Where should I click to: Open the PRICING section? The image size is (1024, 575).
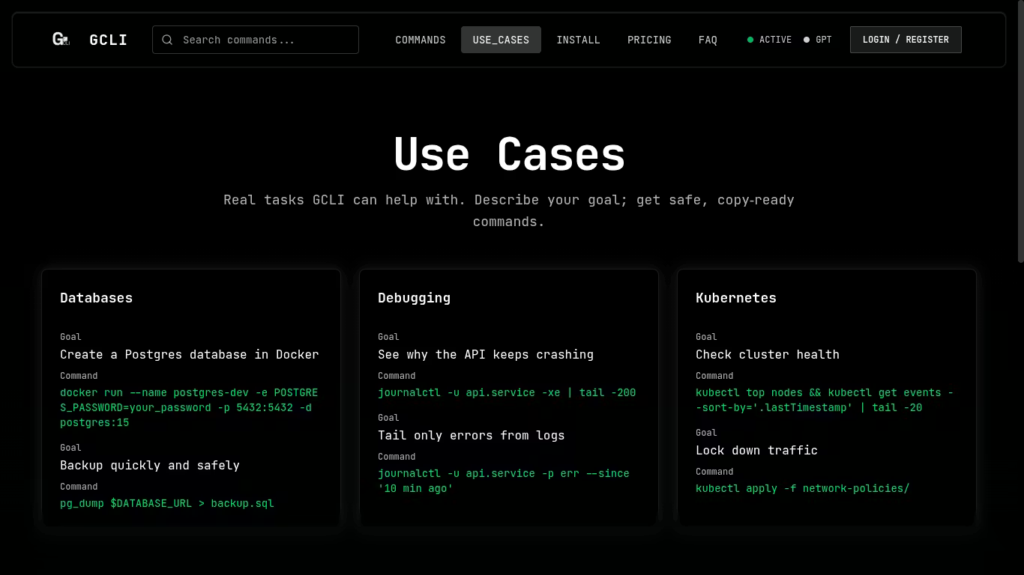click(649, 40)
